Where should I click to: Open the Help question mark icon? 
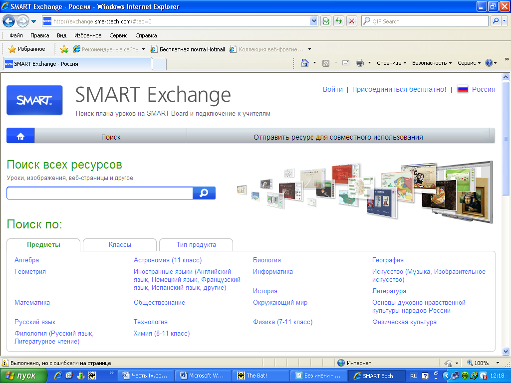[x=489, y=63]
